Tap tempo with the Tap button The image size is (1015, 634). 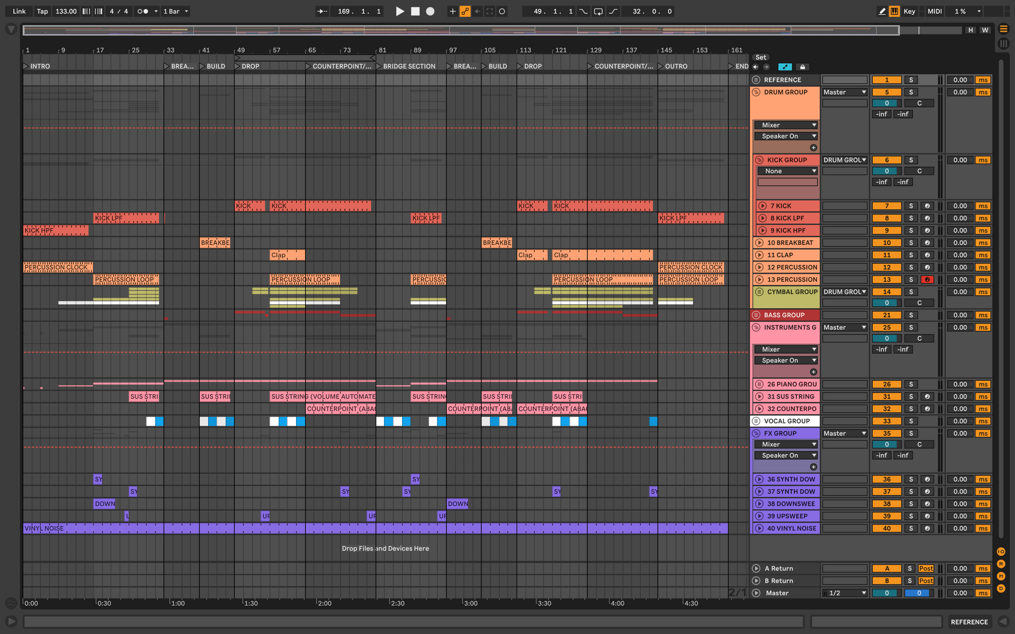42,11
